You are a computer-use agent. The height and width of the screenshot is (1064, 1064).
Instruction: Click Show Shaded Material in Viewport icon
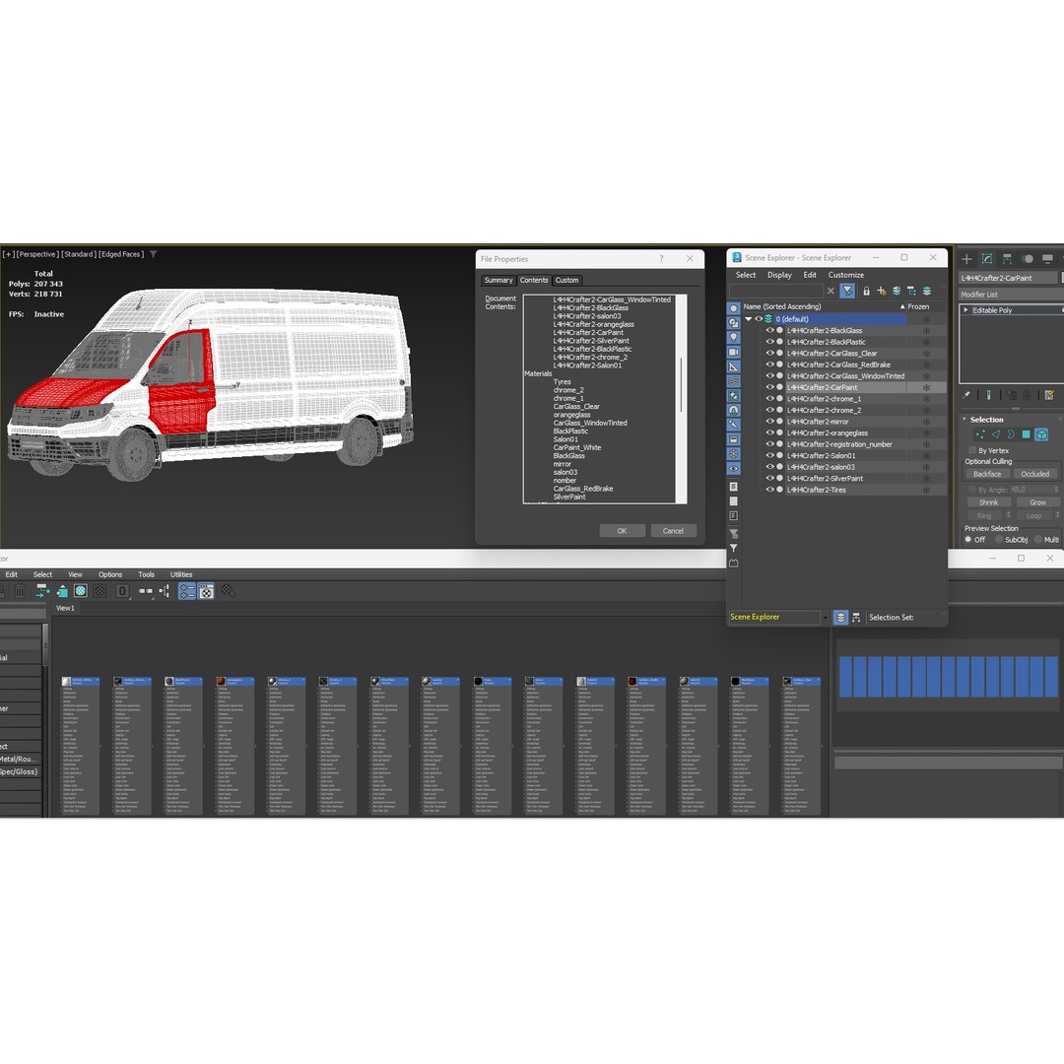pos(81,591)
